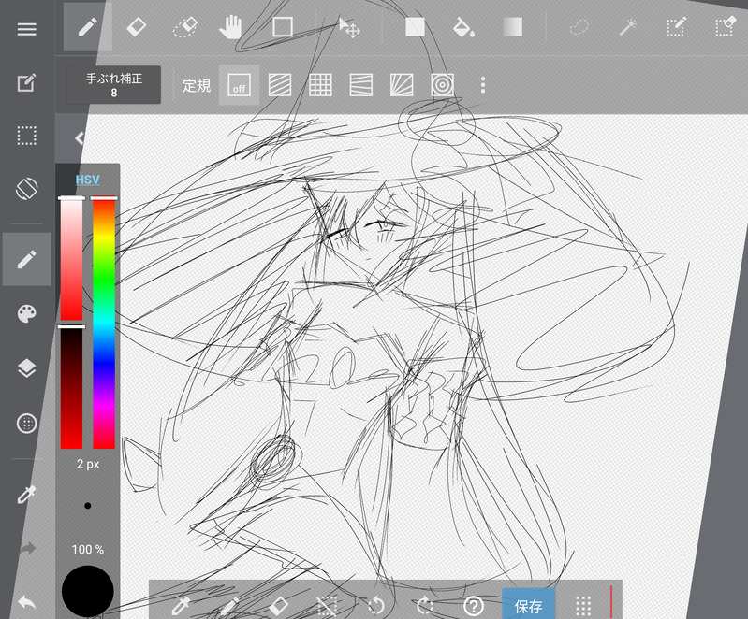Open the layers panel
Image resolution: width=748 pixels, height=619 pixels.
(27, 368)
